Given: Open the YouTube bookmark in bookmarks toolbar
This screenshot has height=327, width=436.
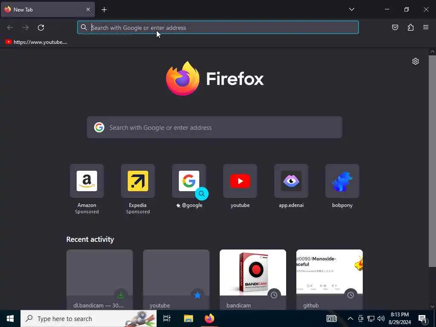Looking at the screenshot, I should 36,42.
